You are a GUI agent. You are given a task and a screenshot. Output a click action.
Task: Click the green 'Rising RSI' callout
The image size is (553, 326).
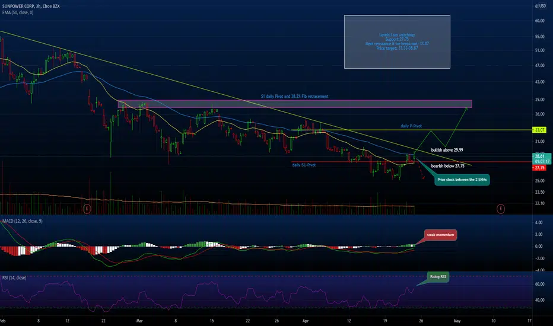point(438,277)
